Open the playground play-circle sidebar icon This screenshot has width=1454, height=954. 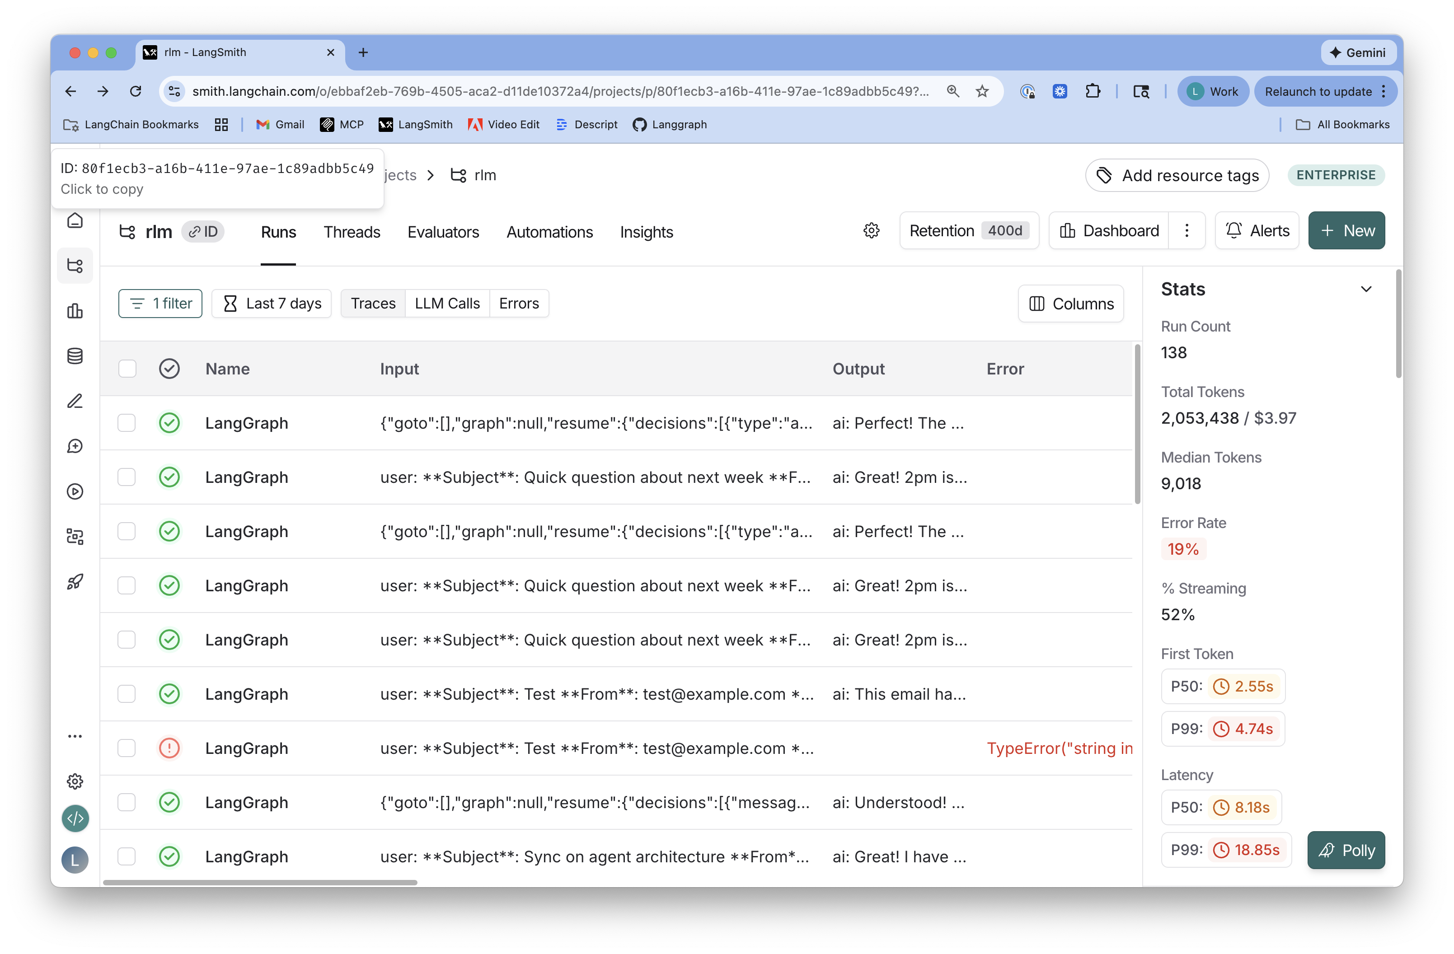pos(75,491)
